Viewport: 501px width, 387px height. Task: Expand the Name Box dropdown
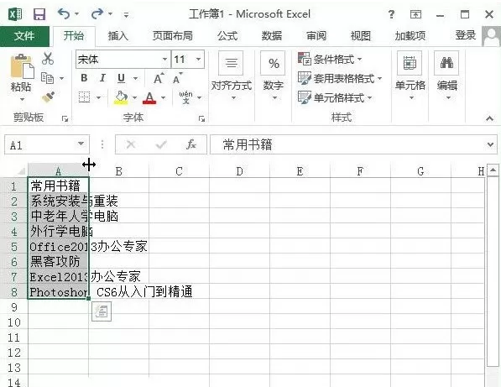(81, 144)
